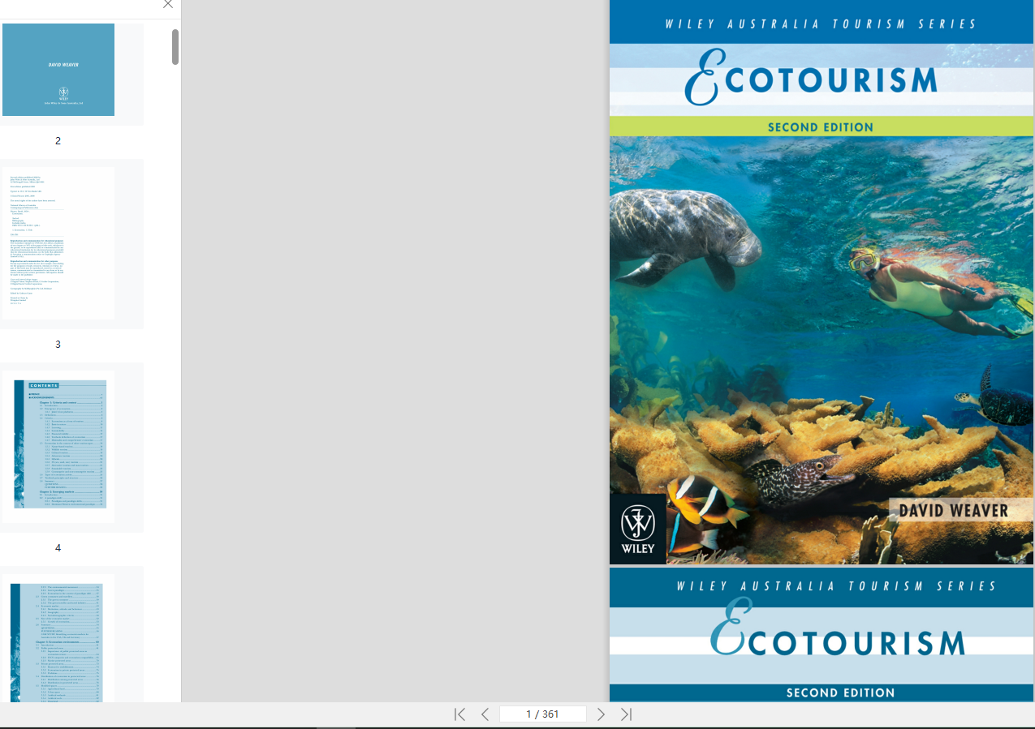Screen dimensions: 1035x729
Task: Click the page number input field
Action: 542,714
